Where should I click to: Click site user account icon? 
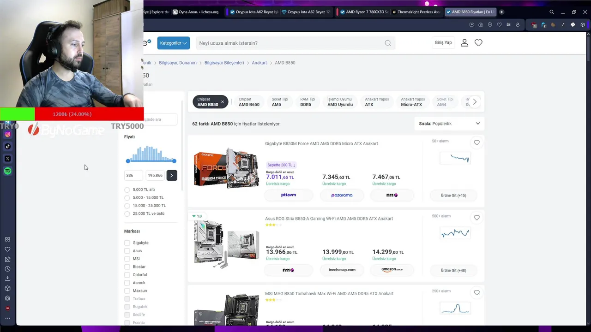click(x=464, y=43)
